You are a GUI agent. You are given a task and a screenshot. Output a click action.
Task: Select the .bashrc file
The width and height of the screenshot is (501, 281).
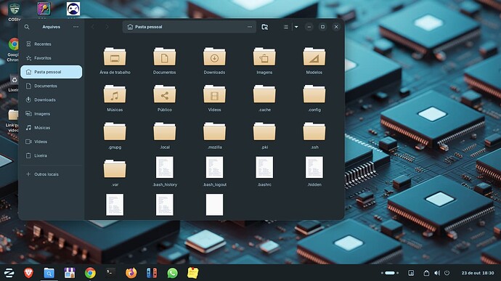pyautogui.click(x=264, y=171)
